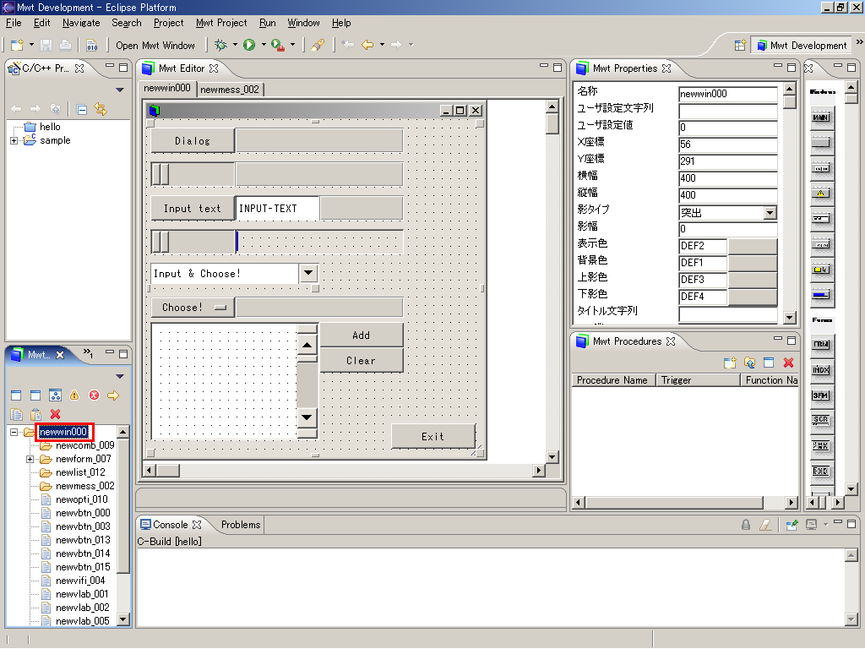Click the Debug bug icon
The width and height of the screenshot is (865, 649).
point(220,45)
